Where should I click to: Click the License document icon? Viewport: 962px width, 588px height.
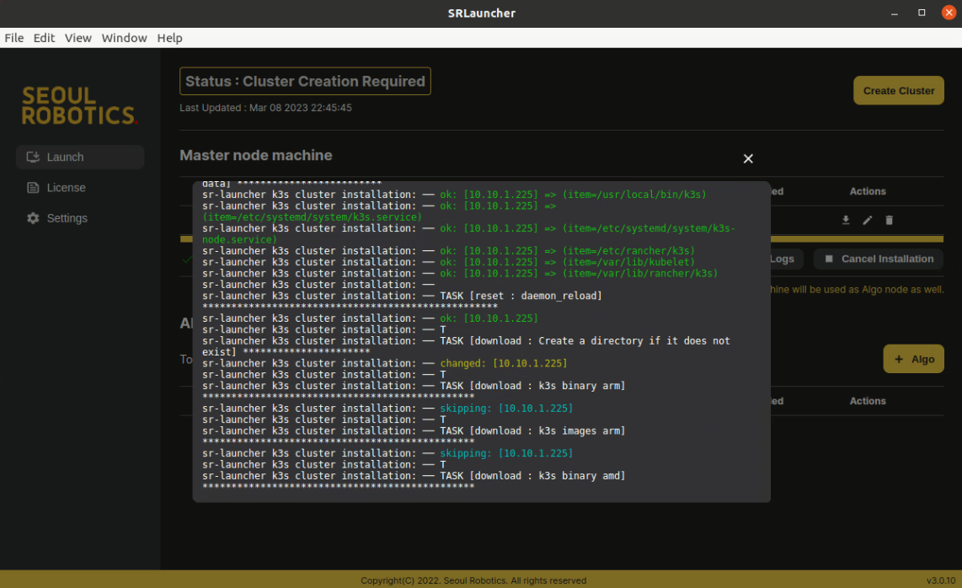(x=33, y=188)
